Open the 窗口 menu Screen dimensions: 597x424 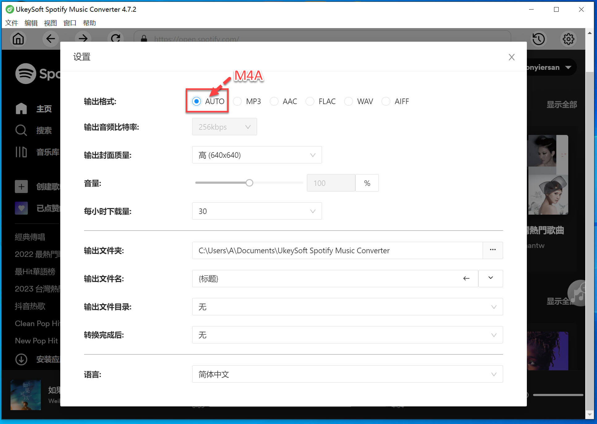70,23
